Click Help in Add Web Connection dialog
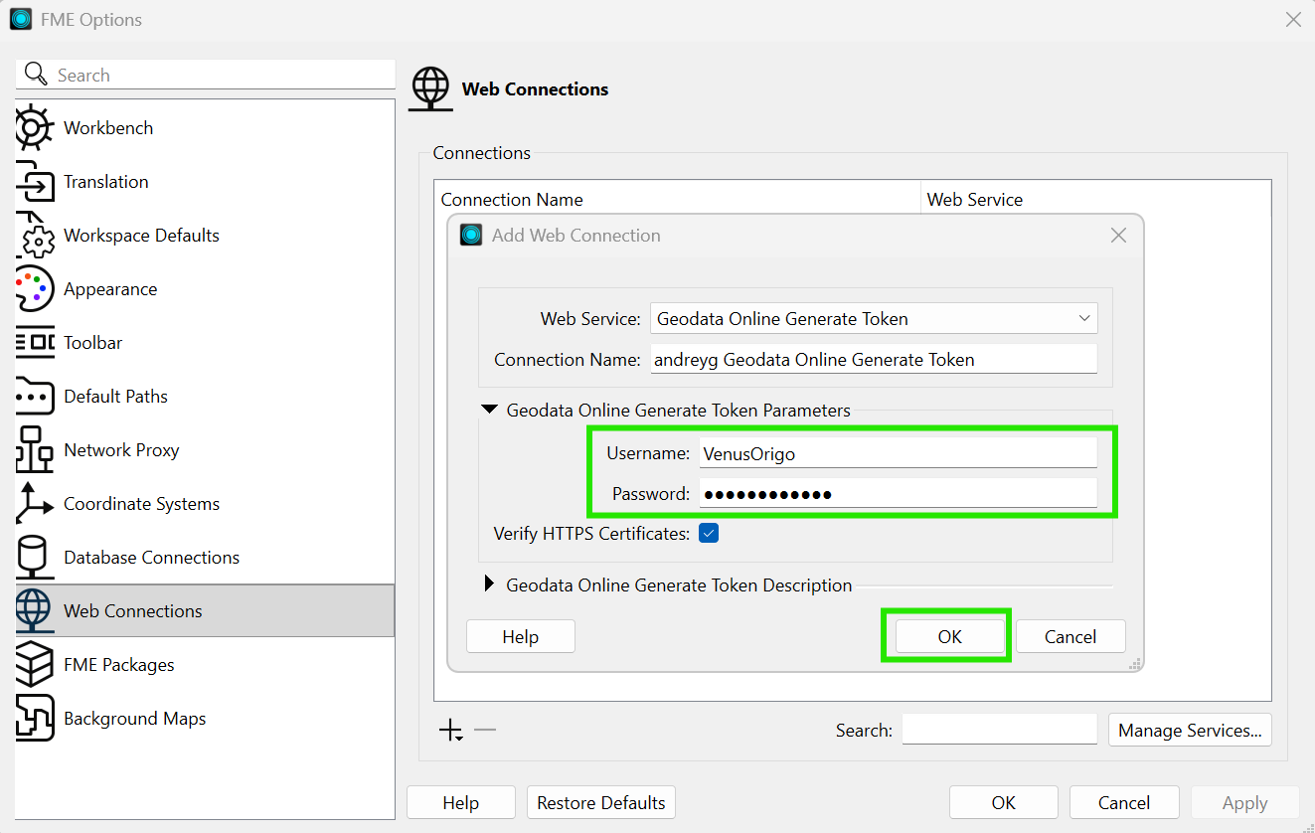This screenshot has width=1315, height=833. [x=520, y=636]
